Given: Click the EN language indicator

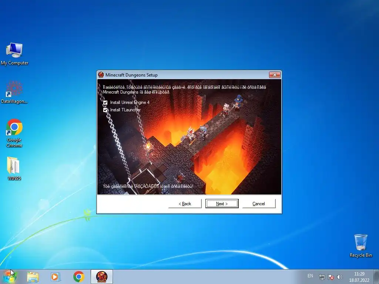Looking at the screenshot, I should [x=311, y=276].
